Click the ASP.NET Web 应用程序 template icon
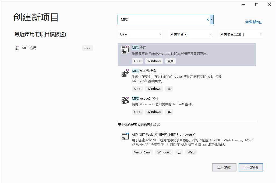Screen dimensions: 276x183 (x=125, y=136)
